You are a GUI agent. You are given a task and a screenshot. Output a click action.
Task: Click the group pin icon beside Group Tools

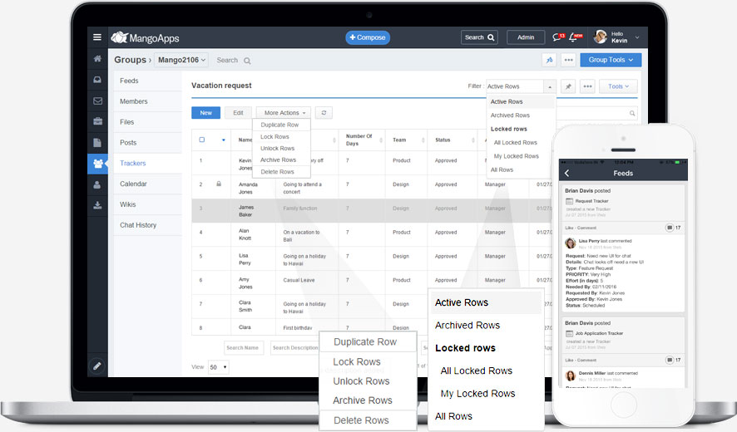[549, 60]
